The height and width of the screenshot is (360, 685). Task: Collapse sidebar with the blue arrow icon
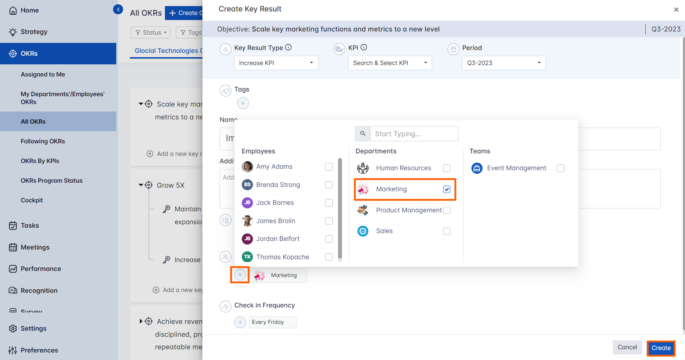point(118,9)
